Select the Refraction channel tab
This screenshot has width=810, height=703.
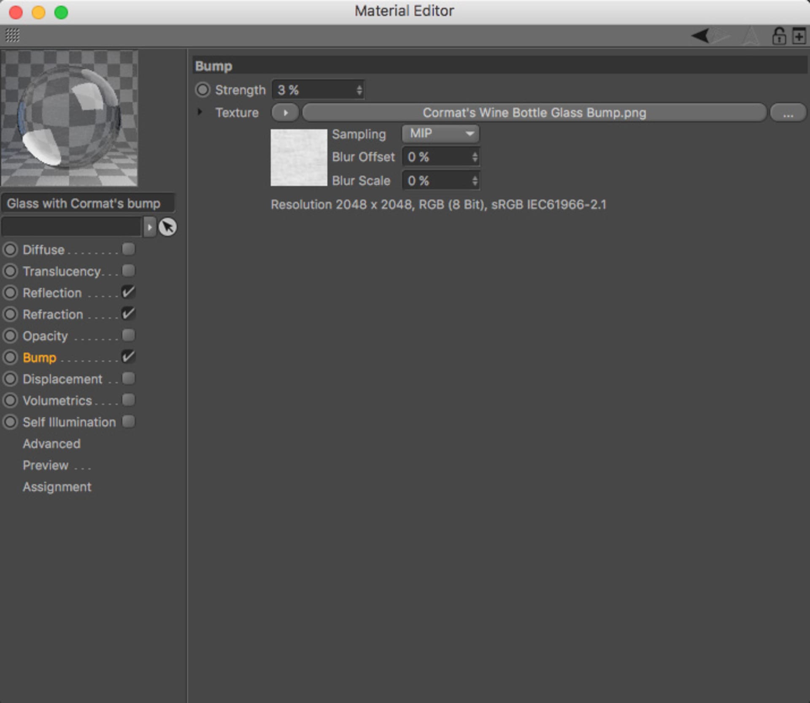tap(53, 314)
